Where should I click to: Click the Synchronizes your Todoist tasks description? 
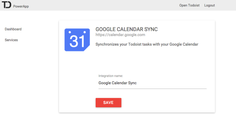click(x=147, y=45)
